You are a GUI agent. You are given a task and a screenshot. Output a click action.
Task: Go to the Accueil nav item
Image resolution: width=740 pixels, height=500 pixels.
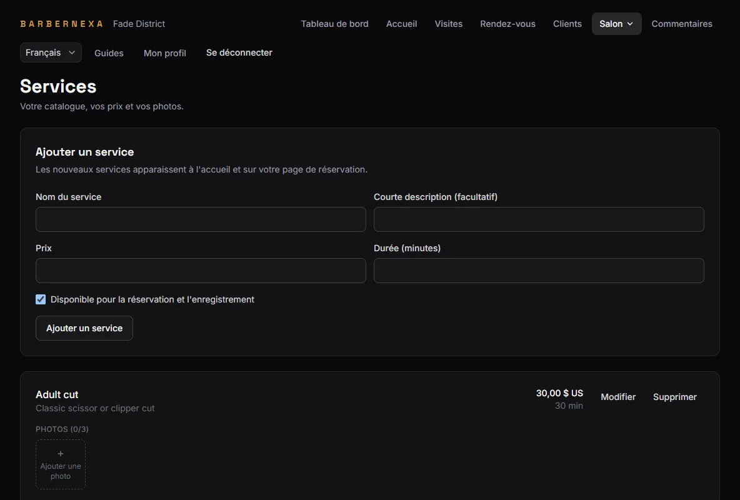402,24
